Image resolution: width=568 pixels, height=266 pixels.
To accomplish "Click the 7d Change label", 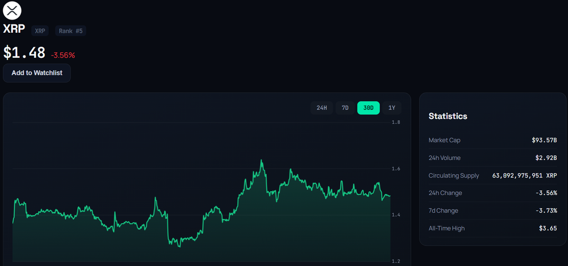I will point(443,211).
